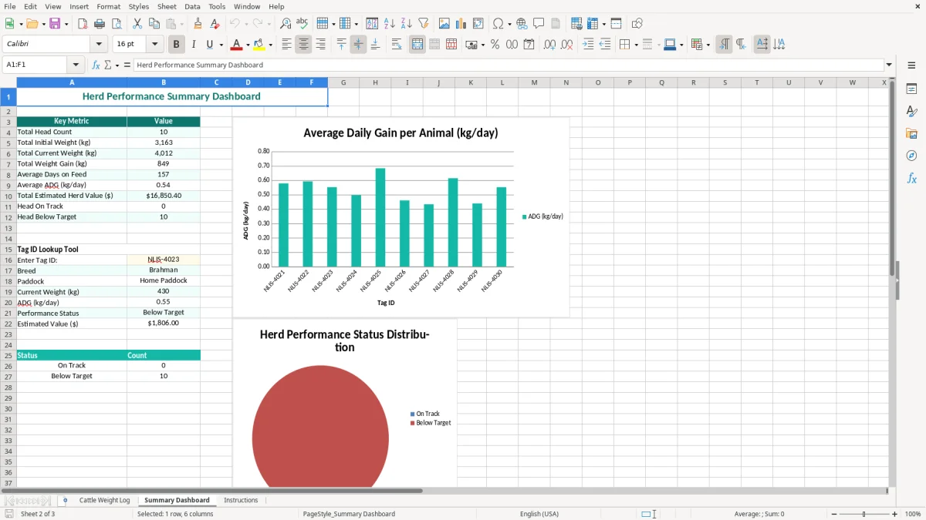Click the Add new sheet button
The width and height of the screenshot is (926, 520).
65,500
